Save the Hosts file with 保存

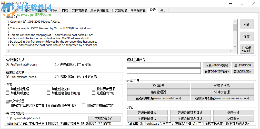click(x=247, y=36)
